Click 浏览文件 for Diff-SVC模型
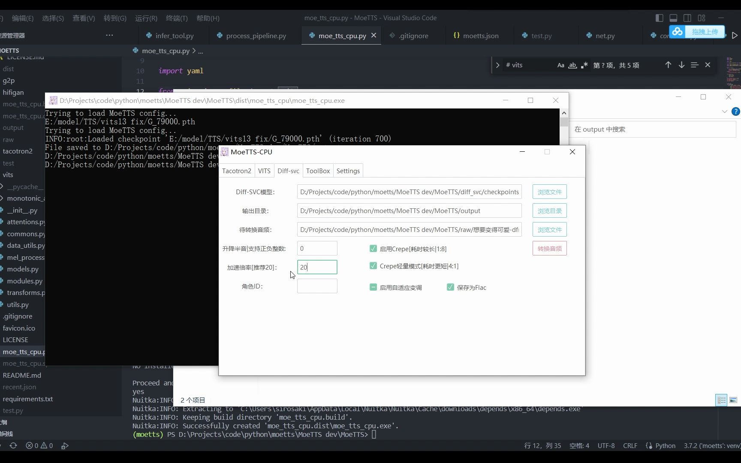Image resolution: width=741 pixels, height=463 pixels. pos(549,192)
